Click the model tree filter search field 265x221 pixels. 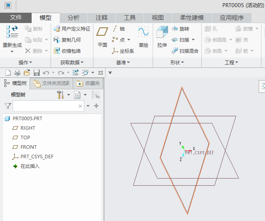pyautogui.click(x=45, y=106)
